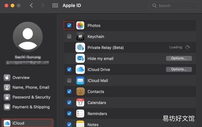Click the Loading status text
This screenshot has height=127, width=202.
click(x=176, y=47)
